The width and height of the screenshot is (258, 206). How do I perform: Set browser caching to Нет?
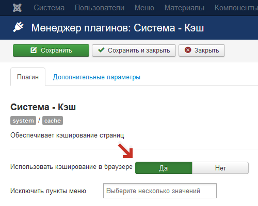coord(220,168)
